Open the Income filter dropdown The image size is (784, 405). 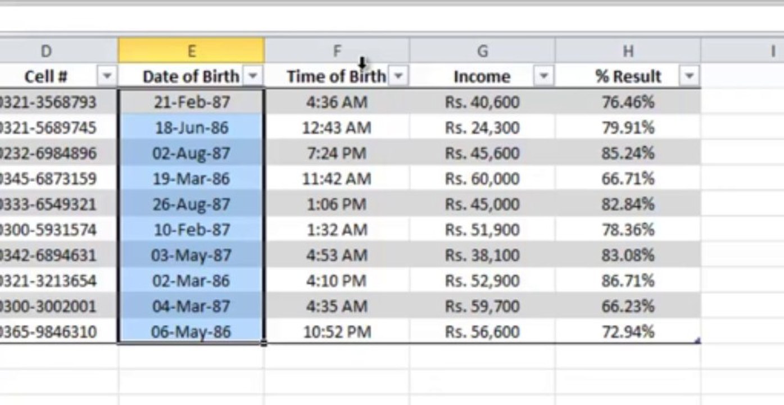pyautogui.click(x=543, y=75)
